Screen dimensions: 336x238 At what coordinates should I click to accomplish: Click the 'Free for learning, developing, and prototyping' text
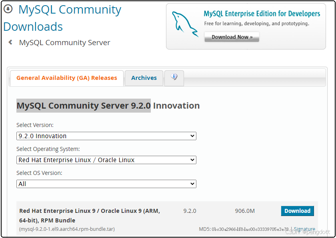(257, 24)
